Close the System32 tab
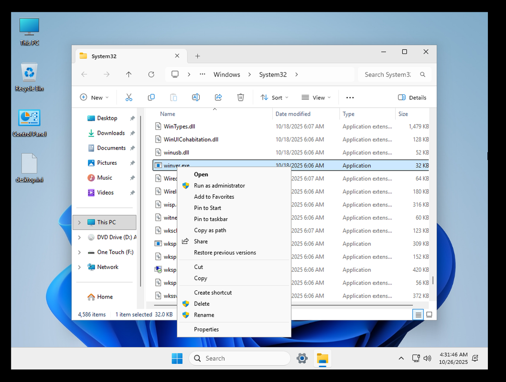 (177, 56)
